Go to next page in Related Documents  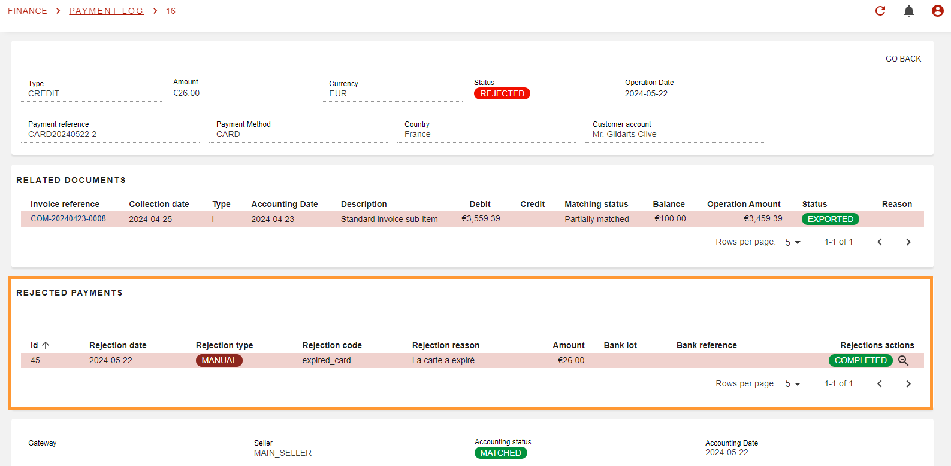(x=908, y=242)
